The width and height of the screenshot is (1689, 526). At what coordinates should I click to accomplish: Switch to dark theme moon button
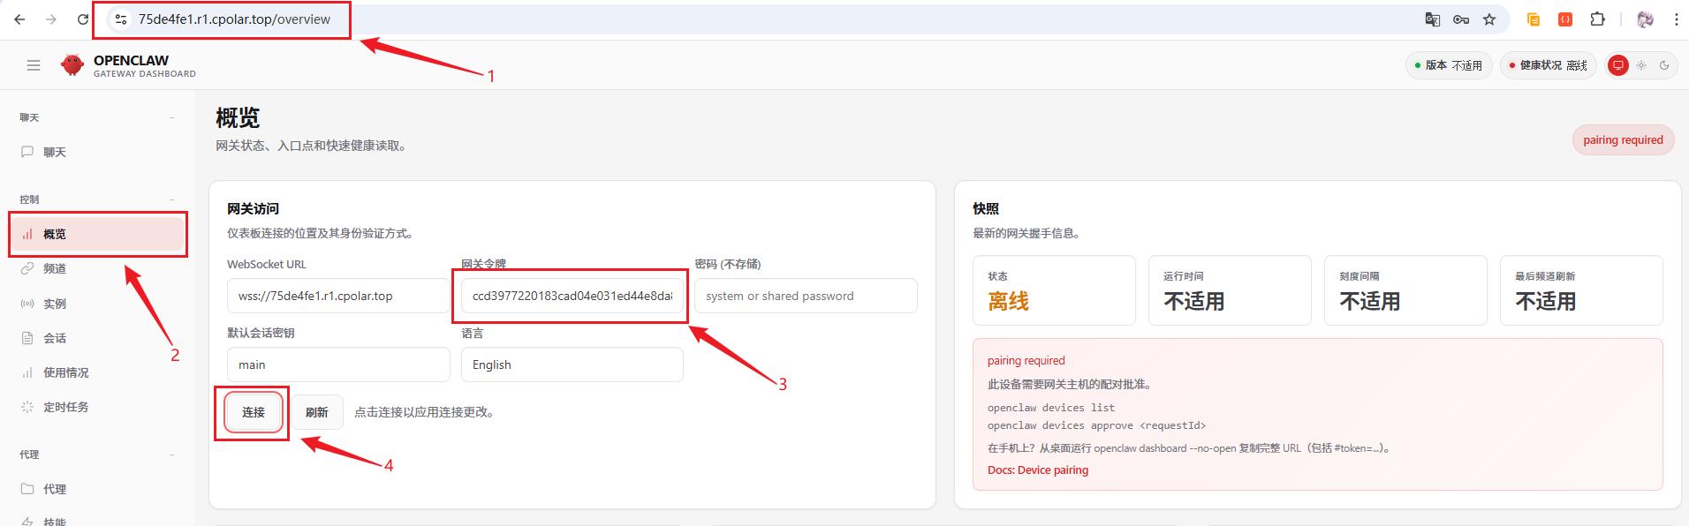(x=1664, y=65)
